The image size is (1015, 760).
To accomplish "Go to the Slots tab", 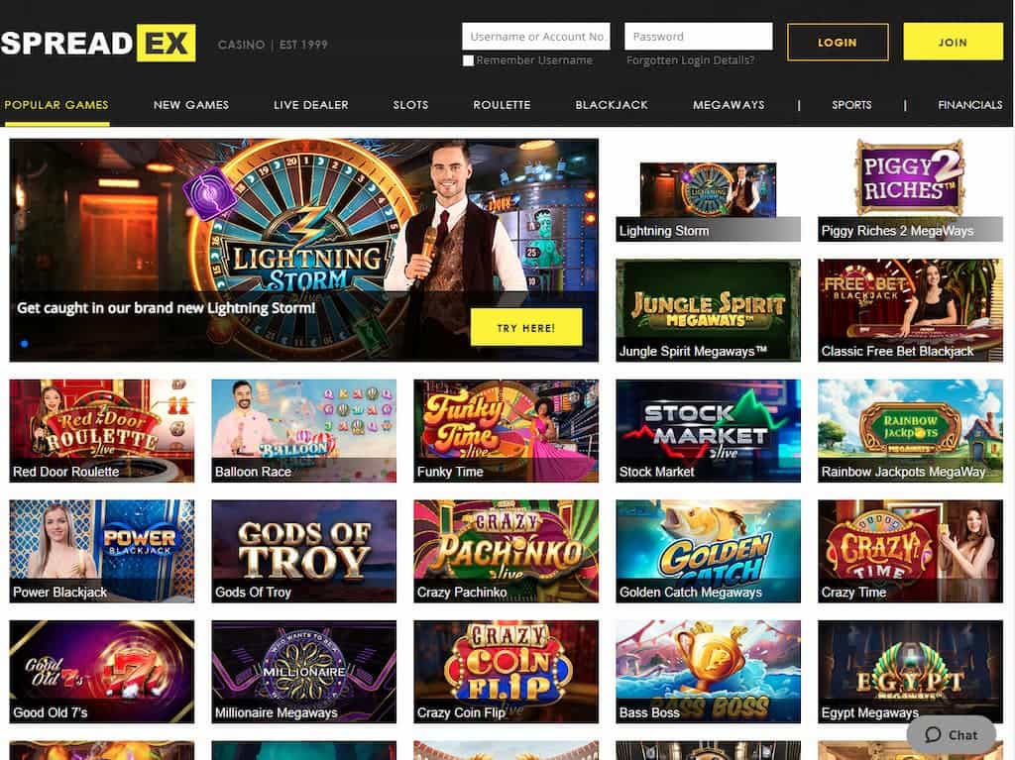I will (x=410, y=105).
